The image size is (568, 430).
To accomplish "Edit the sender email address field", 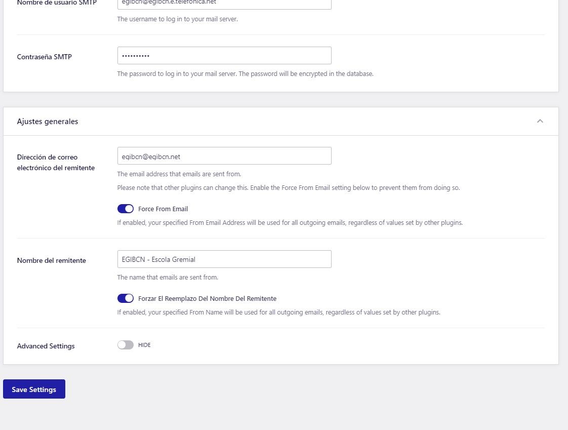I will (224, 156).
